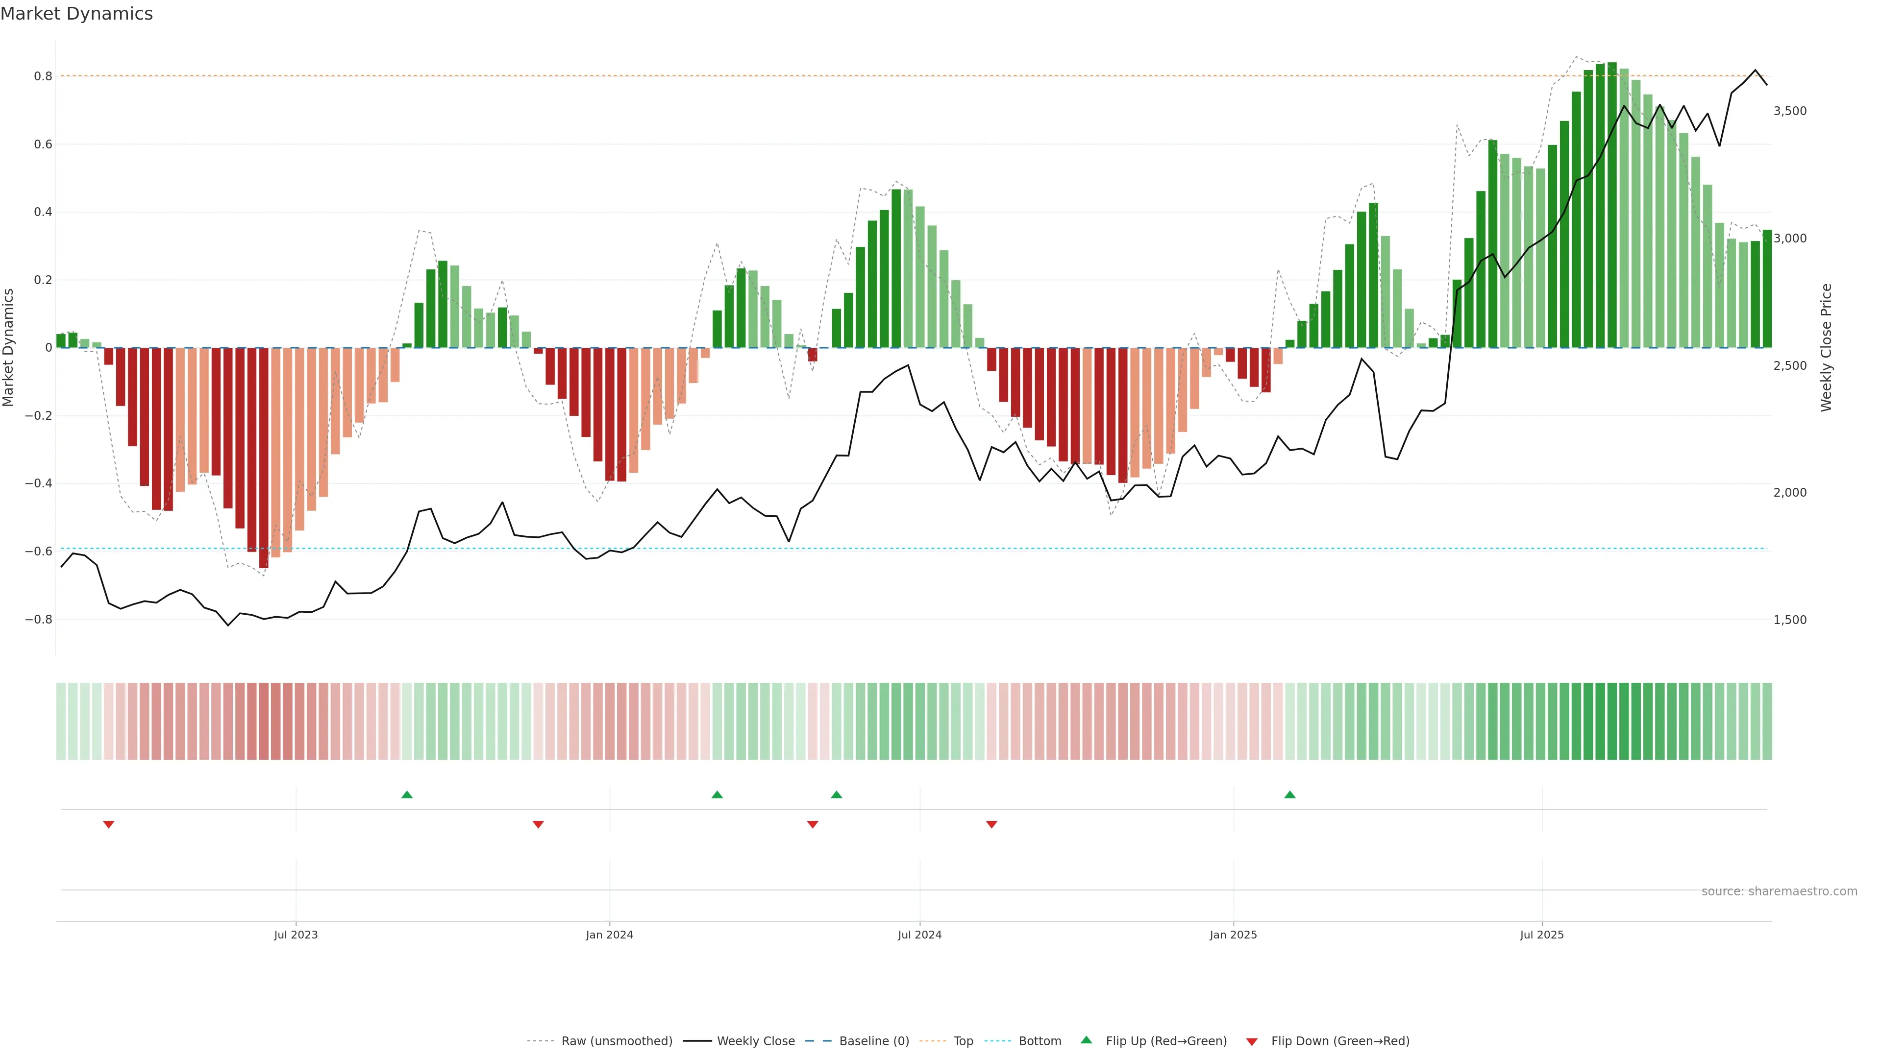Click the Jul 2024 axis label

919,935
